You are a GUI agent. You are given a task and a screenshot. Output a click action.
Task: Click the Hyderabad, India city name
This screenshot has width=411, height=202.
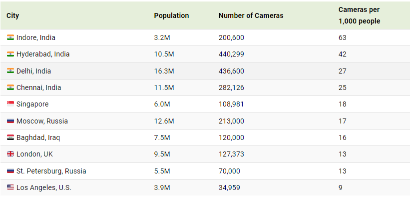click(x=43, y=54)
